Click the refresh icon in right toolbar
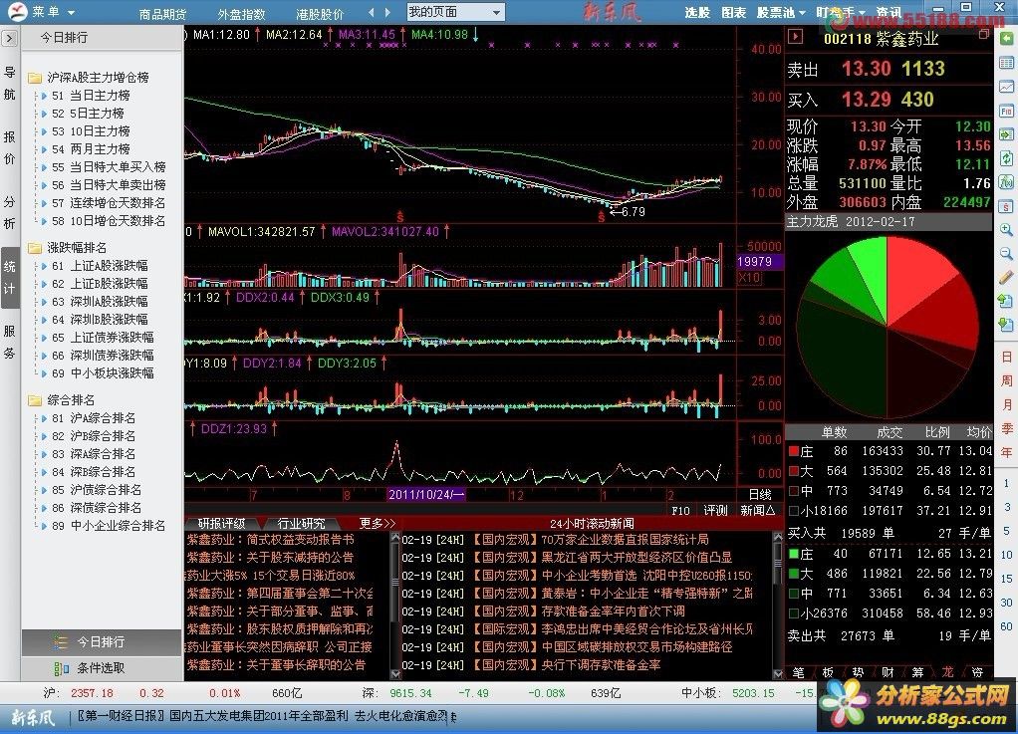Image resolution: width=1018 pixels, height=734 pixels. click(1006, 159)
